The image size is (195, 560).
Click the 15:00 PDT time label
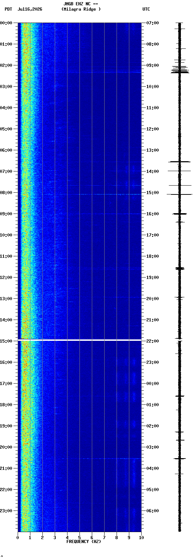(x=6, y=341)
